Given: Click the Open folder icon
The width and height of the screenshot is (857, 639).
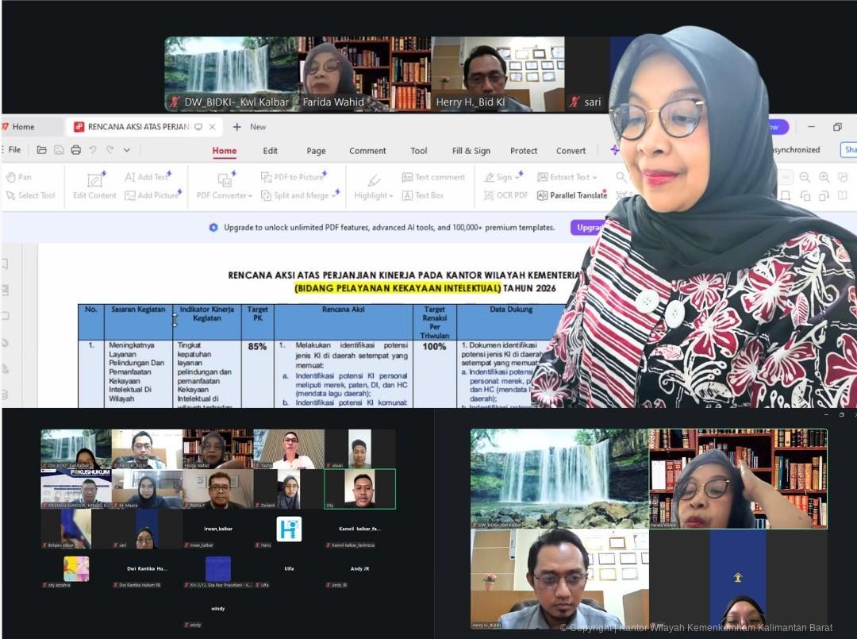Looking at the screenshot, I should [x=42, y=150].
